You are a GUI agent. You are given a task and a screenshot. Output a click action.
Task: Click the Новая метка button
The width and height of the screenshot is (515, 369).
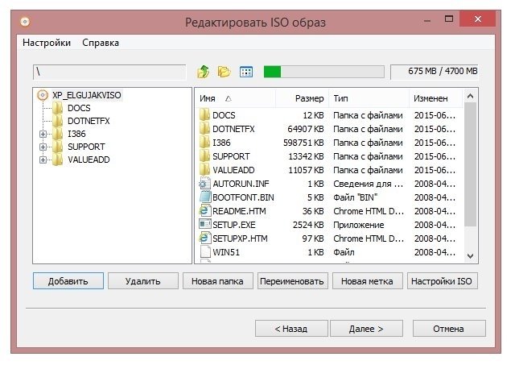tap(368, 281)
